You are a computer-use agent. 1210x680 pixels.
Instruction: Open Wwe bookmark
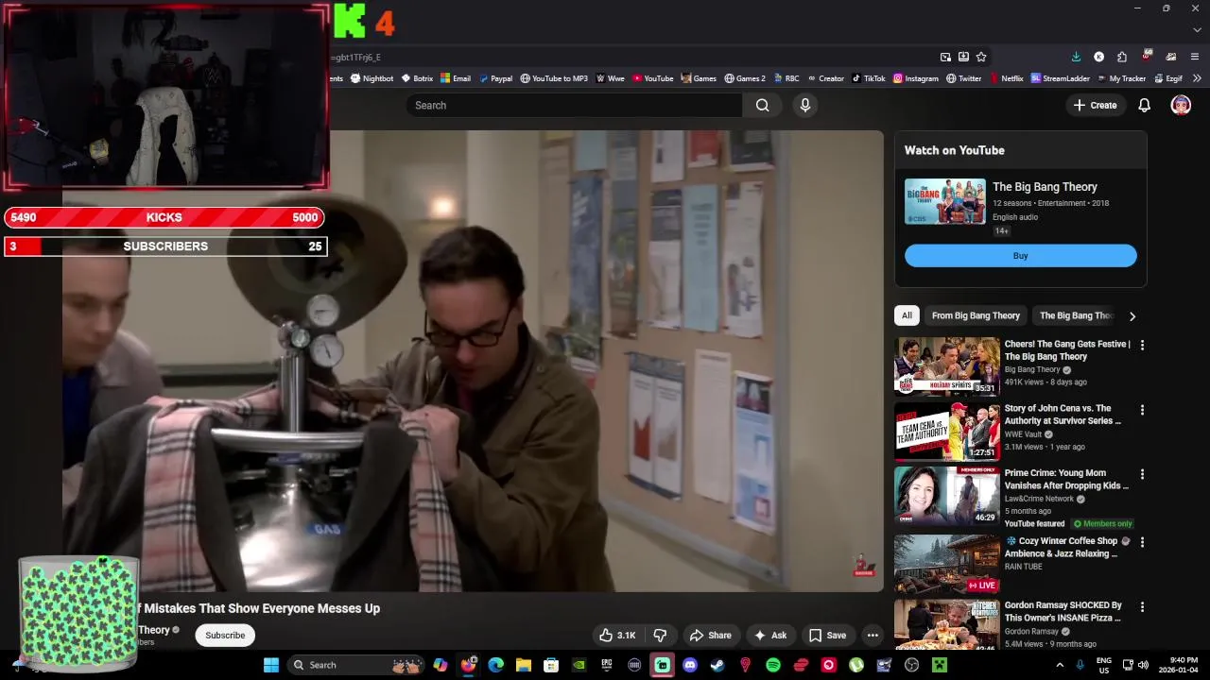pyautogui.click(x=611, y=78)
